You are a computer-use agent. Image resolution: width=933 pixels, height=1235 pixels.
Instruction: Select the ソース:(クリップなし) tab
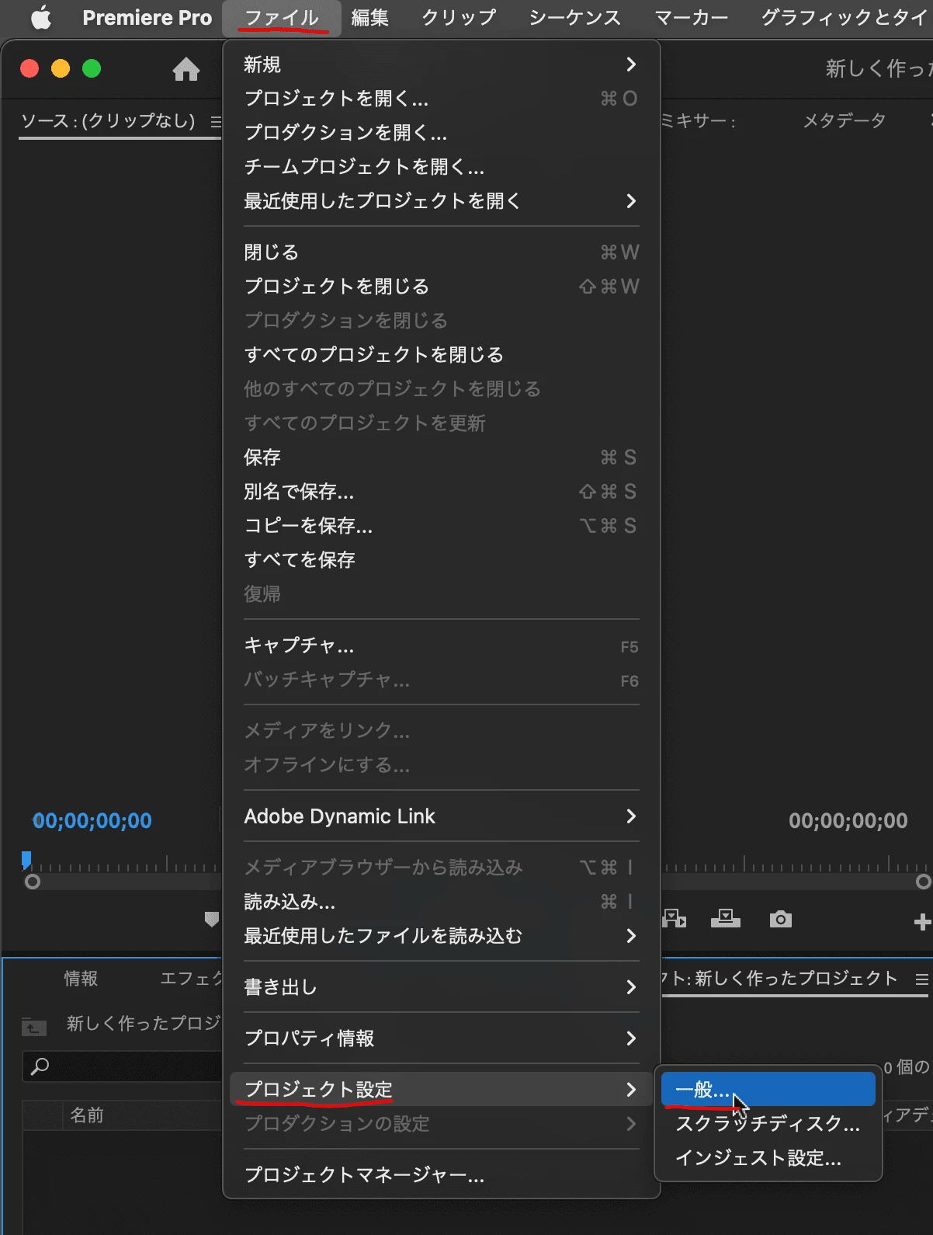(x=108, y=120)
